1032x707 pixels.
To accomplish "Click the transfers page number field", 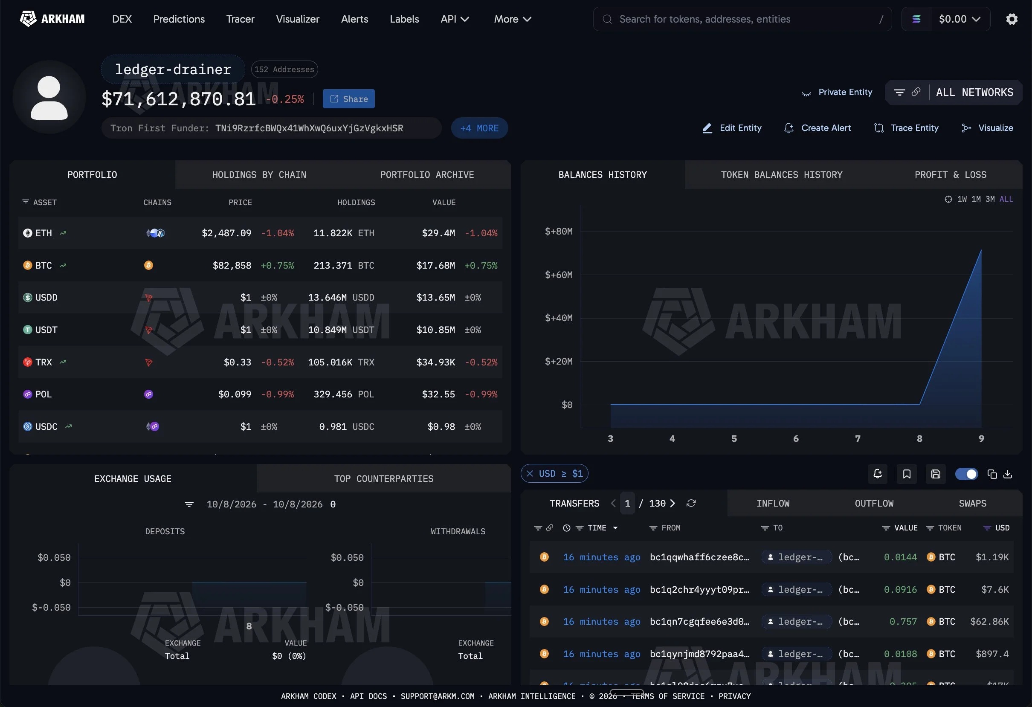I will [627, 503].
